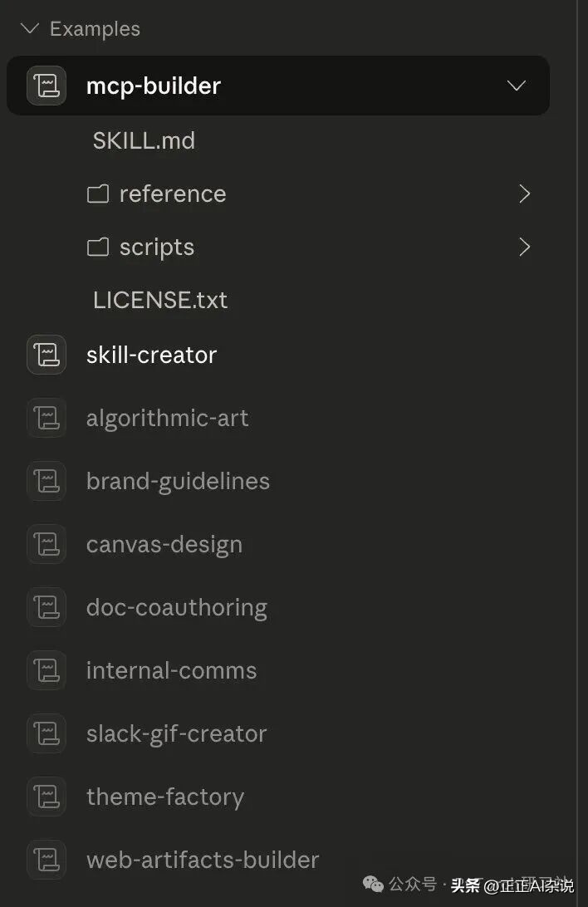Expand the scripts folder arrow
Screen dimensions: 588x907
point(524,247)
